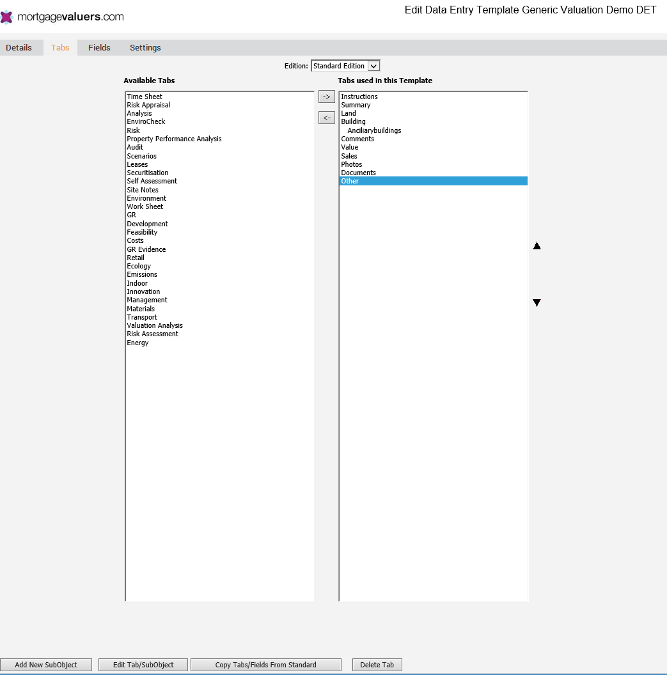
Task: Select Environment in Available Tabs
Action: (x=219, y=198)
